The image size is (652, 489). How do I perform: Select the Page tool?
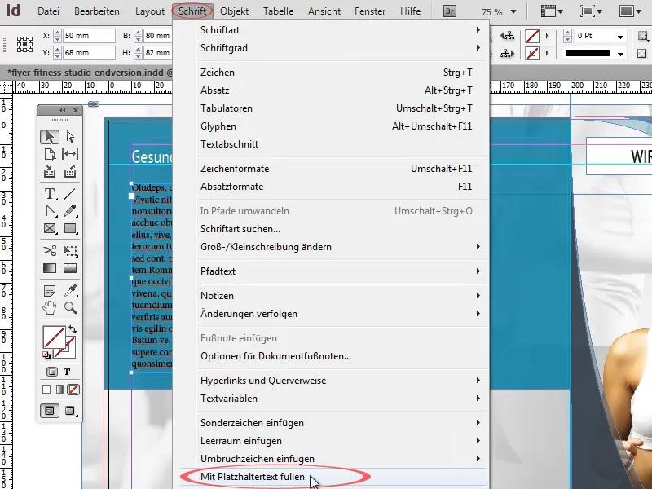50,154
